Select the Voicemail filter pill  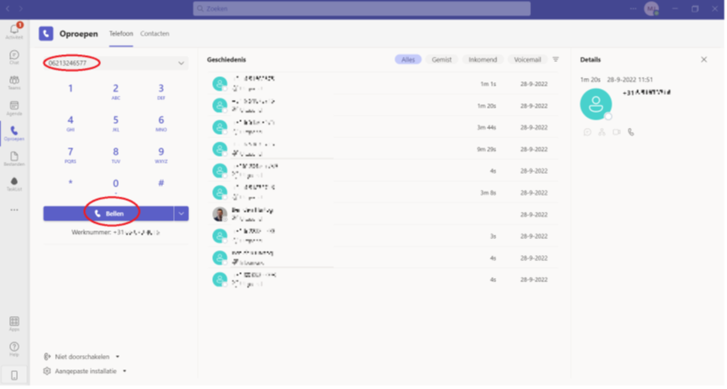tap(527, 60)
